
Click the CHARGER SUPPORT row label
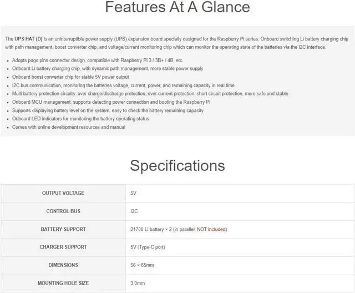[x=63, y=247]
